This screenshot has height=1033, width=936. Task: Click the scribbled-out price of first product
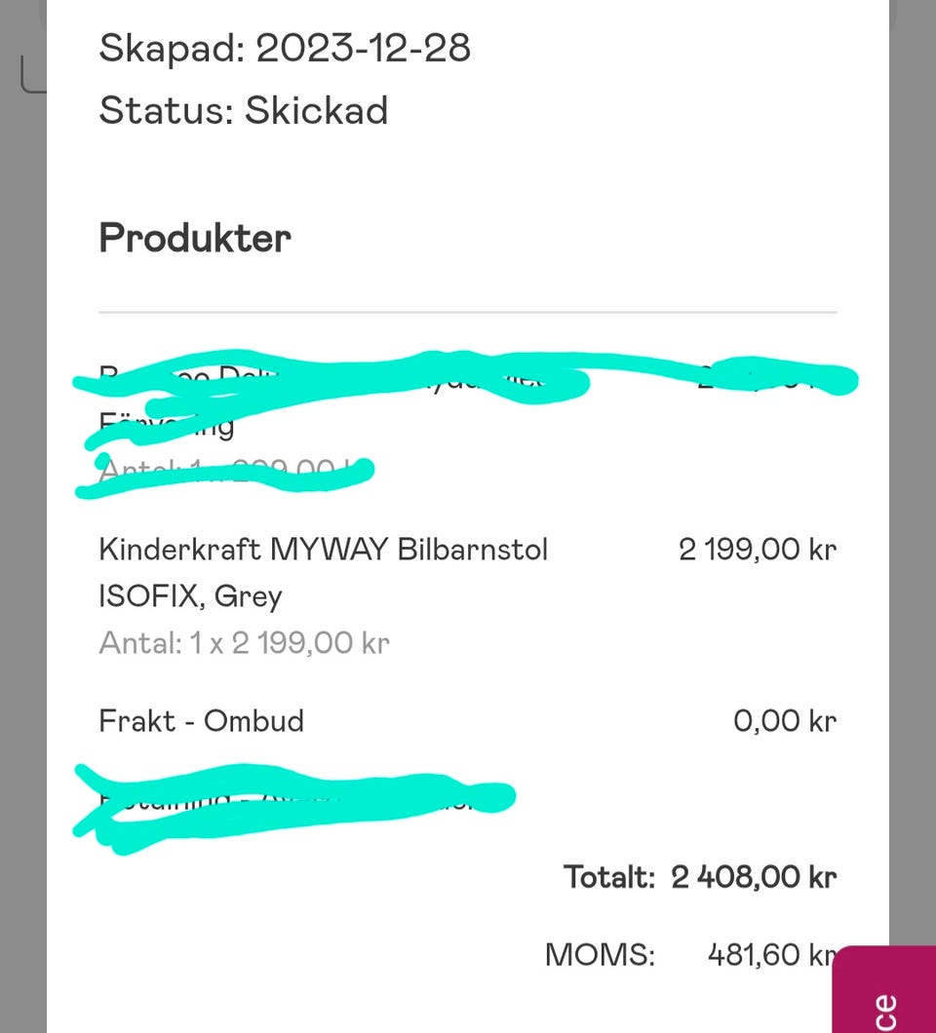point(770,378)
